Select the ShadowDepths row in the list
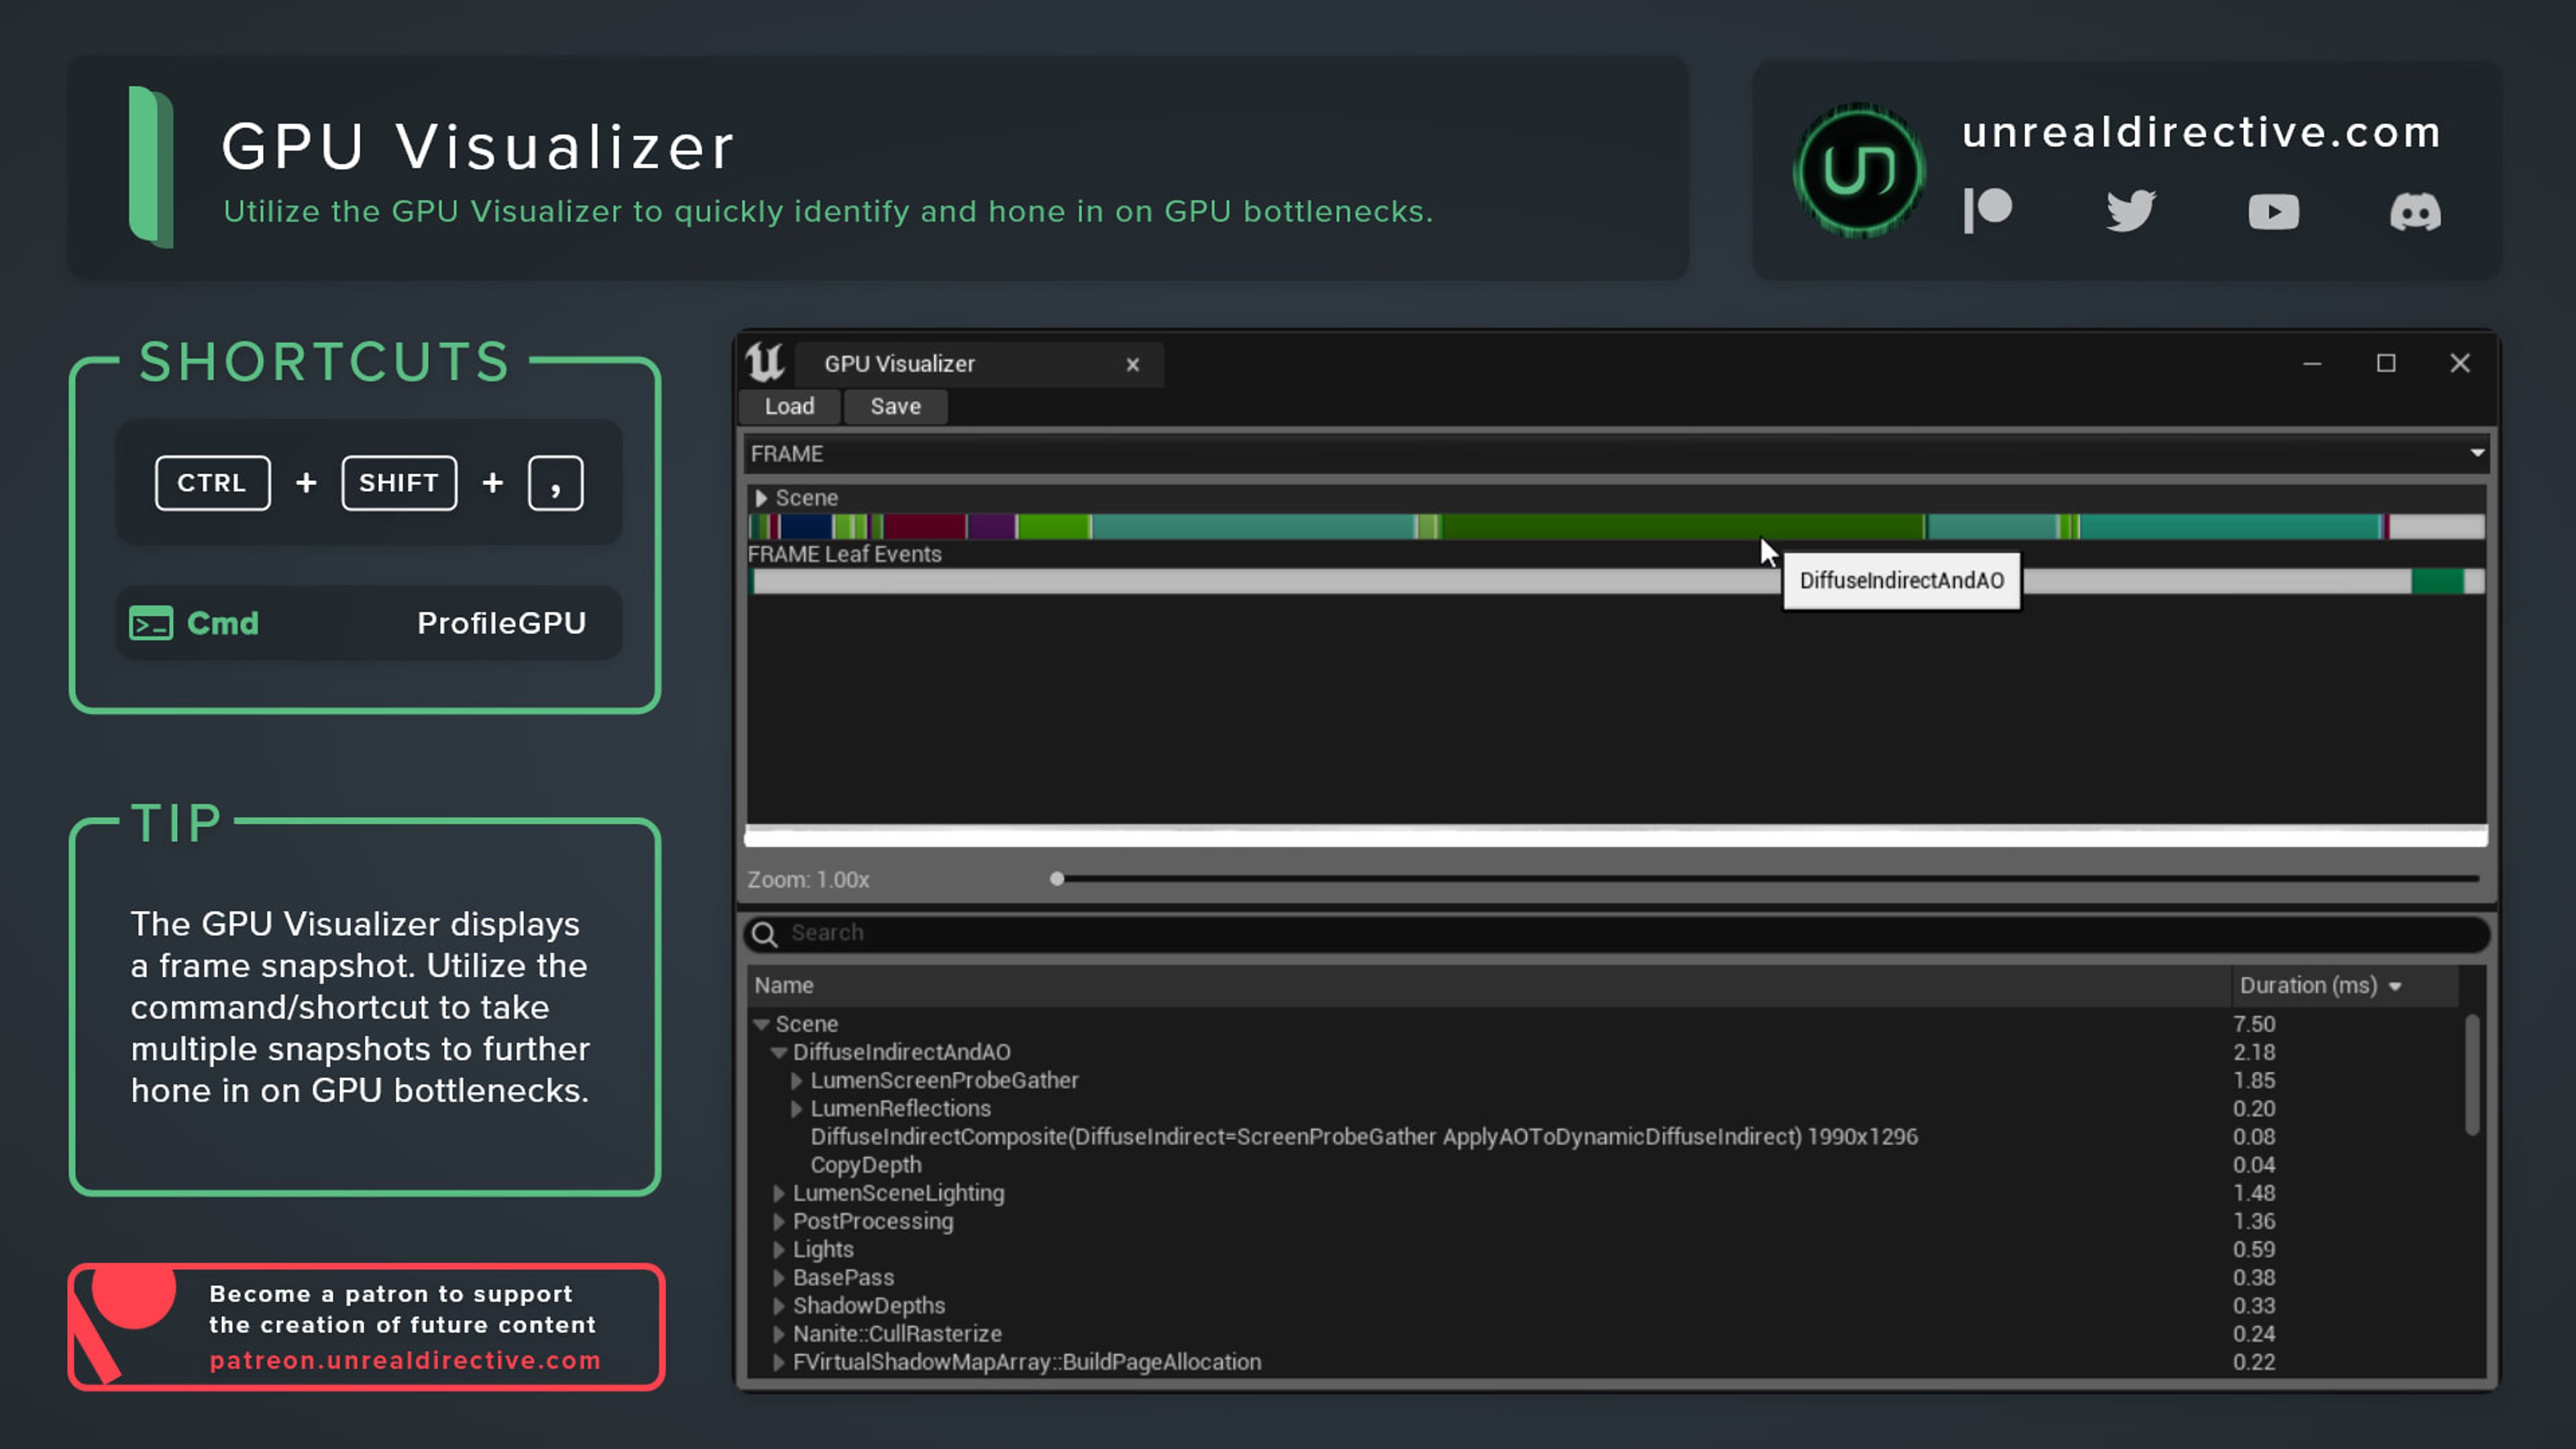The height and width of the screenshot is (1449, 2576). point(869,1305)
